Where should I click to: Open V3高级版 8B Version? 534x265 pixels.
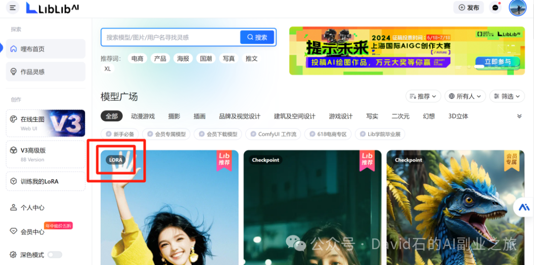tap(45, 154)
